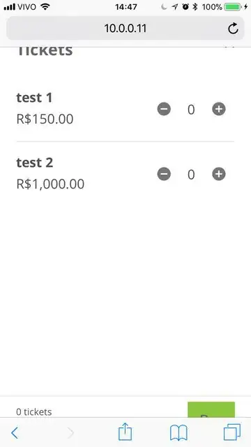Tap the R$150.00 price
251x447 pixels.
click(45, 119)
